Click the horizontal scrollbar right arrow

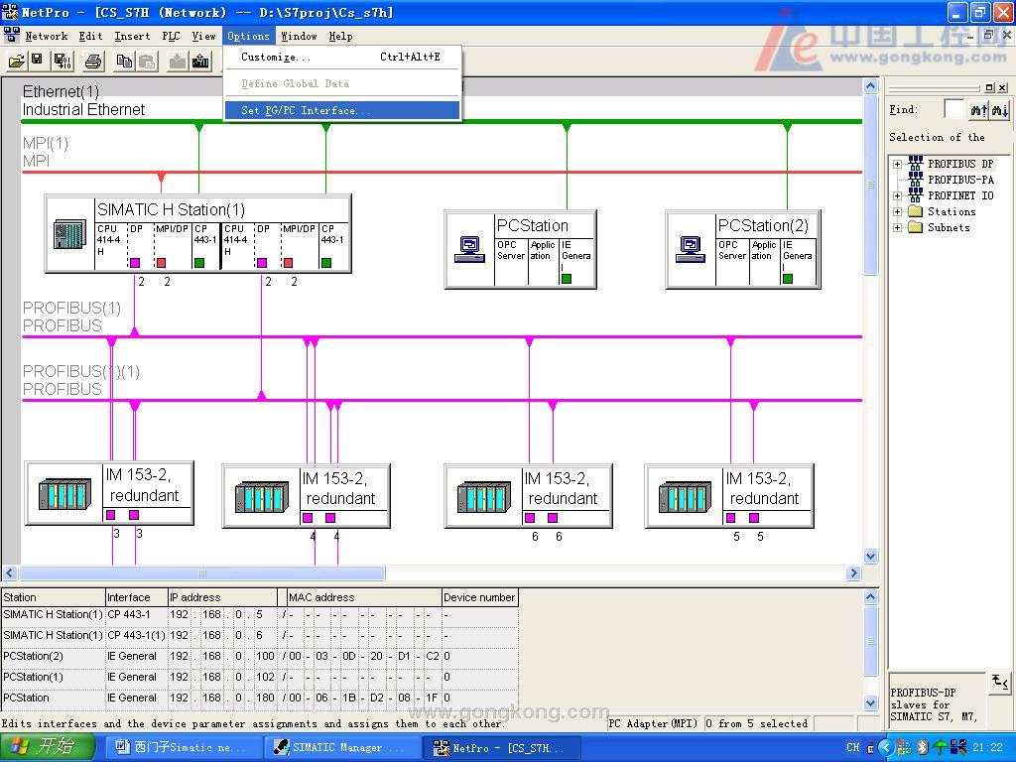point(854,572)
